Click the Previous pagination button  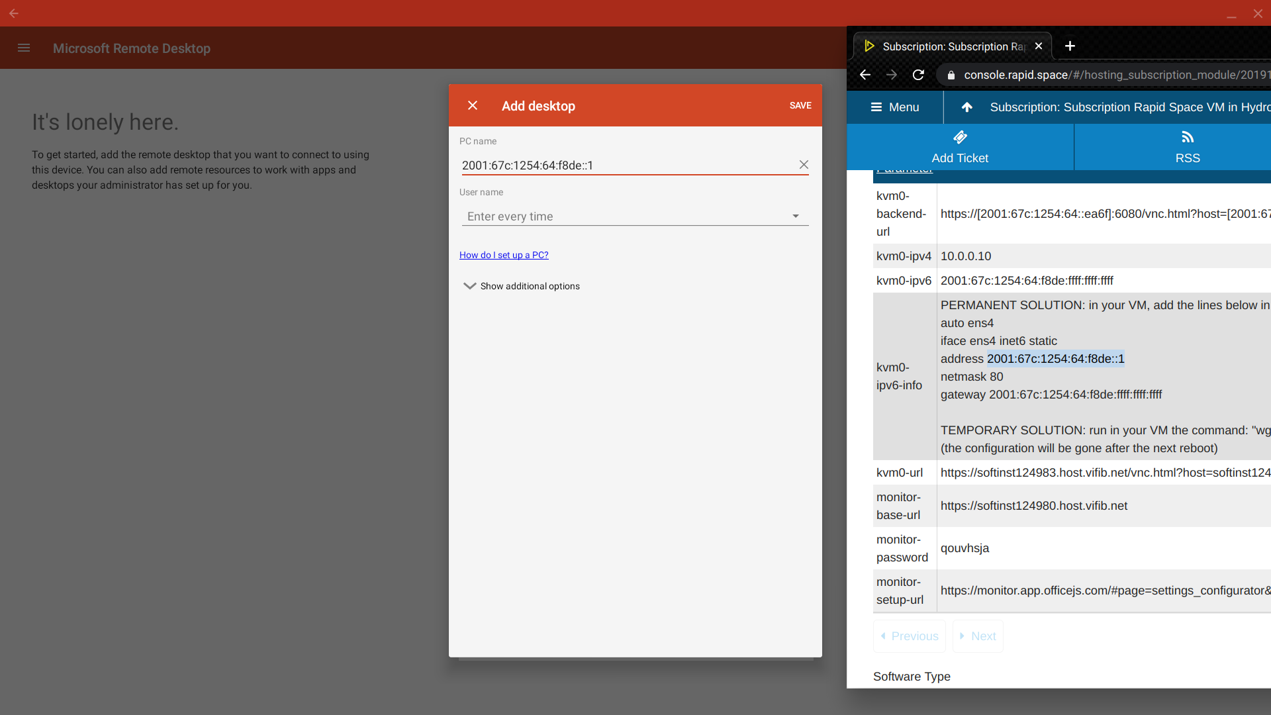tap(910, 636)
